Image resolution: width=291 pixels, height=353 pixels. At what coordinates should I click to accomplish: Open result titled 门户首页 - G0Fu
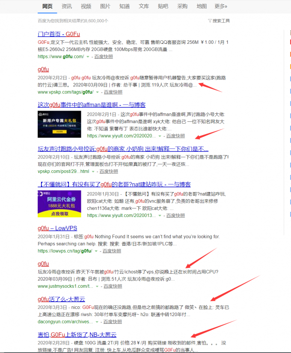59,34
